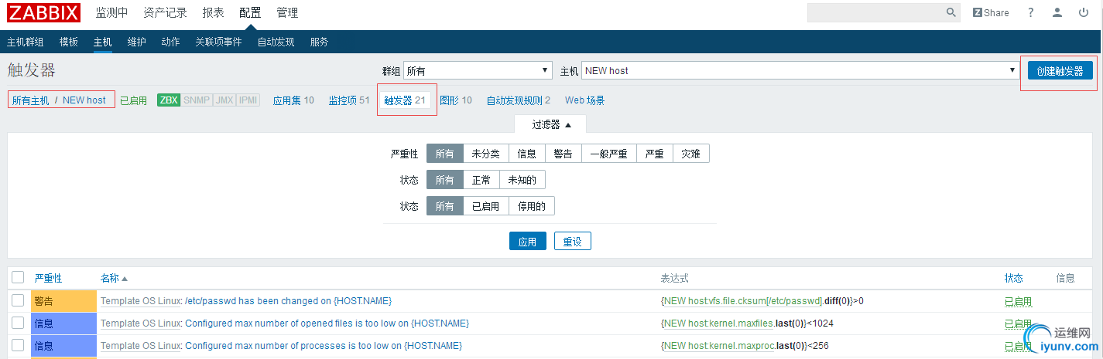Set severity filter to 信息

tap(527, 154)
